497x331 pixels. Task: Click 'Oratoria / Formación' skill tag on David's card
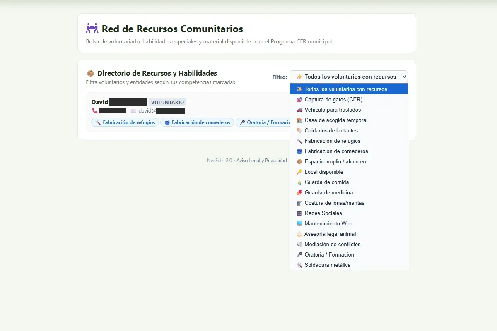(x=264, y=122)
